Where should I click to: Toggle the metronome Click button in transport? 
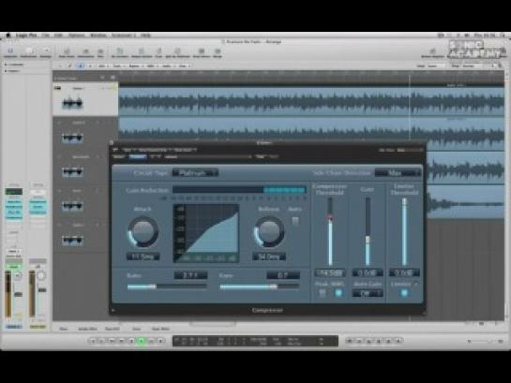click(398, 341)
